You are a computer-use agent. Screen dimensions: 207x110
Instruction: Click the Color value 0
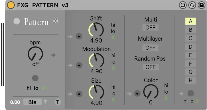(151, 102)
